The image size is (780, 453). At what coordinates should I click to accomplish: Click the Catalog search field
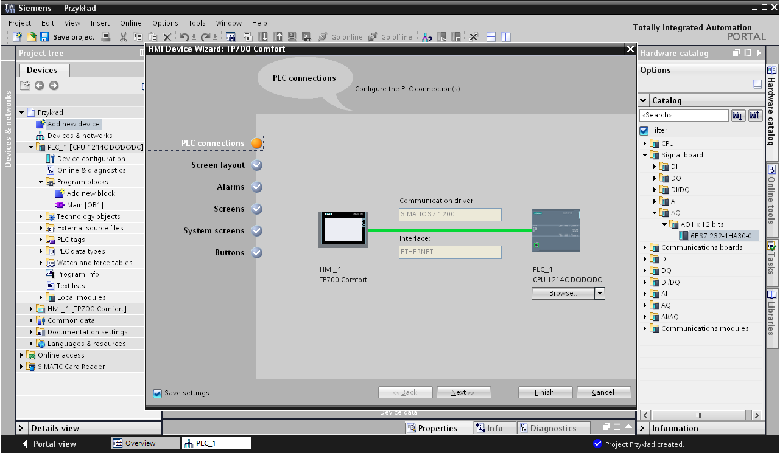684,115
